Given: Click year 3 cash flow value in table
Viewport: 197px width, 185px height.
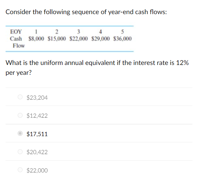Looking at the screenshot, I should pos(79,39).
